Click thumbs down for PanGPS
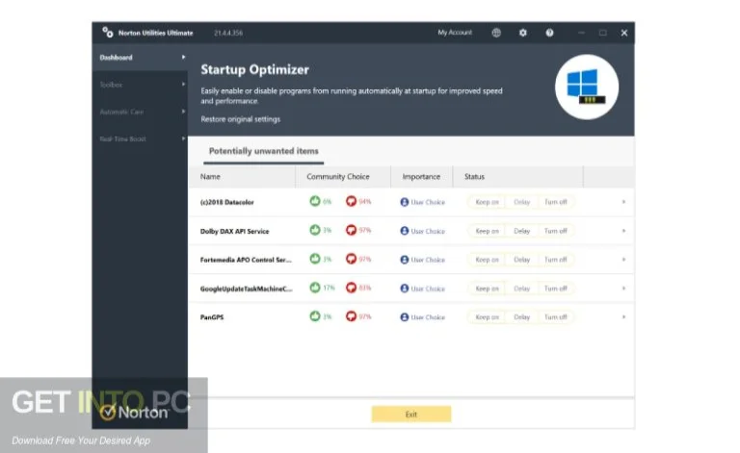Image resolution: width=740 pixels, height=453 pixels. [x=351, y=316]
